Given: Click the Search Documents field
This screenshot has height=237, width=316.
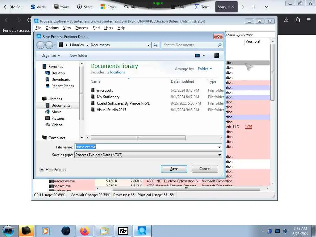Looking at the screenshot, I should click(192, 45).
